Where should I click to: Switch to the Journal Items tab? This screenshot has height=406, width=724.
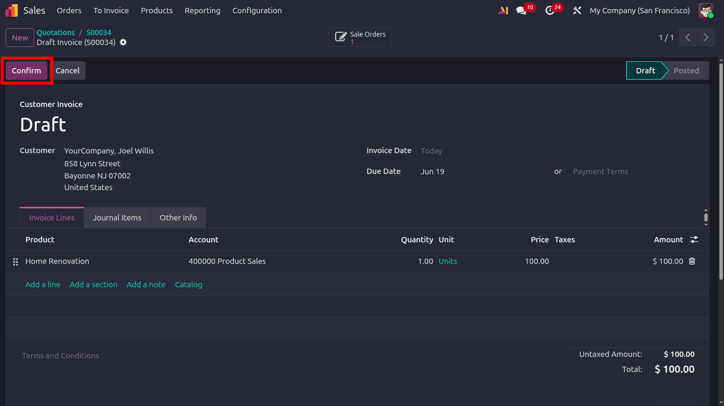pyautogui.click(x=117, y=218)
